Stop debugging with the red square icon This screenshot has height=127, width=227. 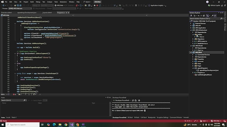tap(97, 5)
